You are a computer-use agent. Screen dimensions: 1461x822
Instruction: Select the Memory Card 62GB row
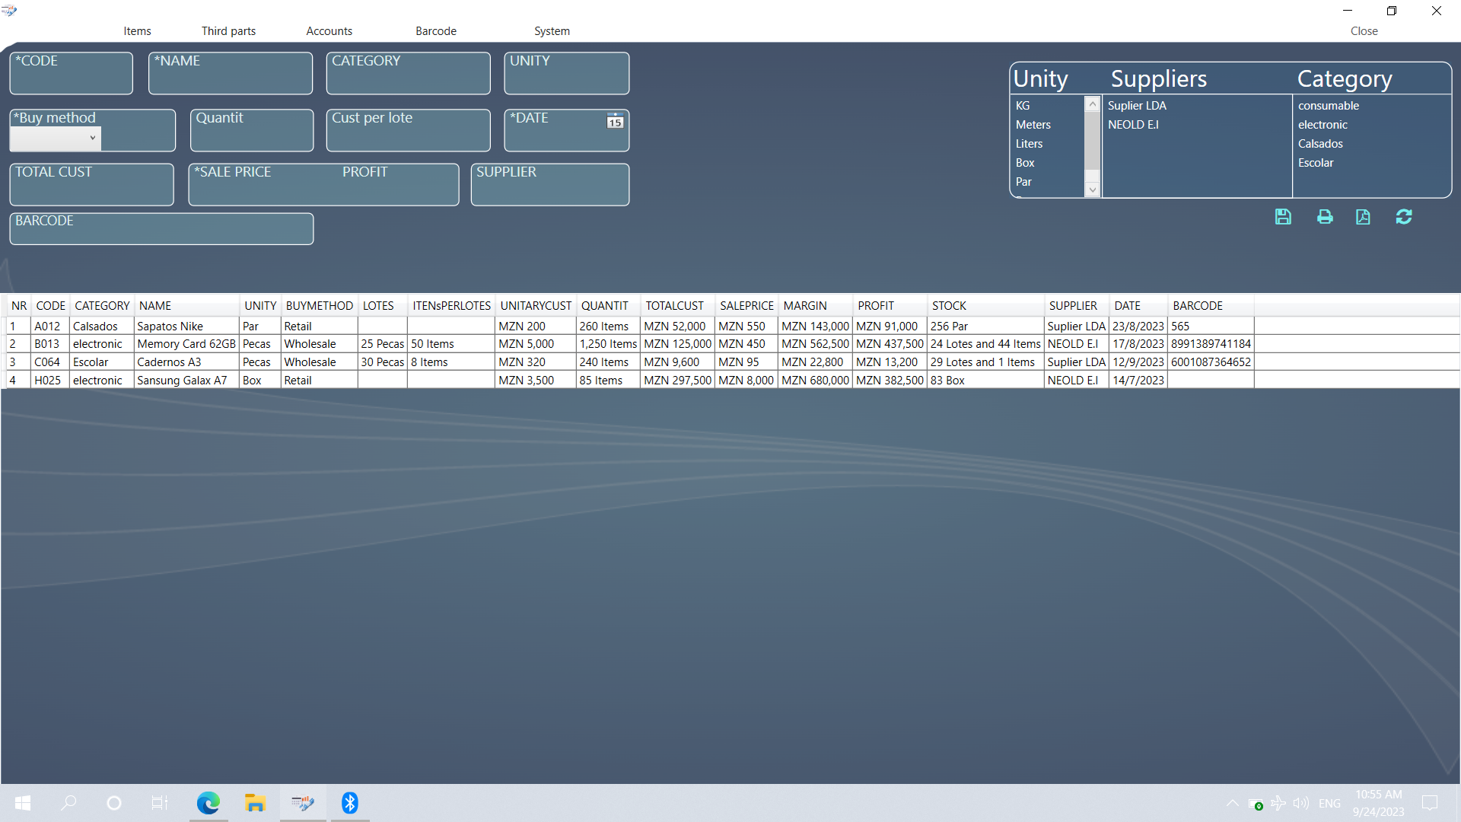tap(186, 344)
